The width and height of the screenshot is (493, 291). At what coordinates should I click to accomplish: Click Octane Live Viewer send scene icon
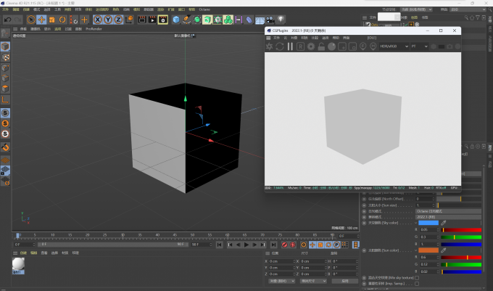(x=269, y=46)
